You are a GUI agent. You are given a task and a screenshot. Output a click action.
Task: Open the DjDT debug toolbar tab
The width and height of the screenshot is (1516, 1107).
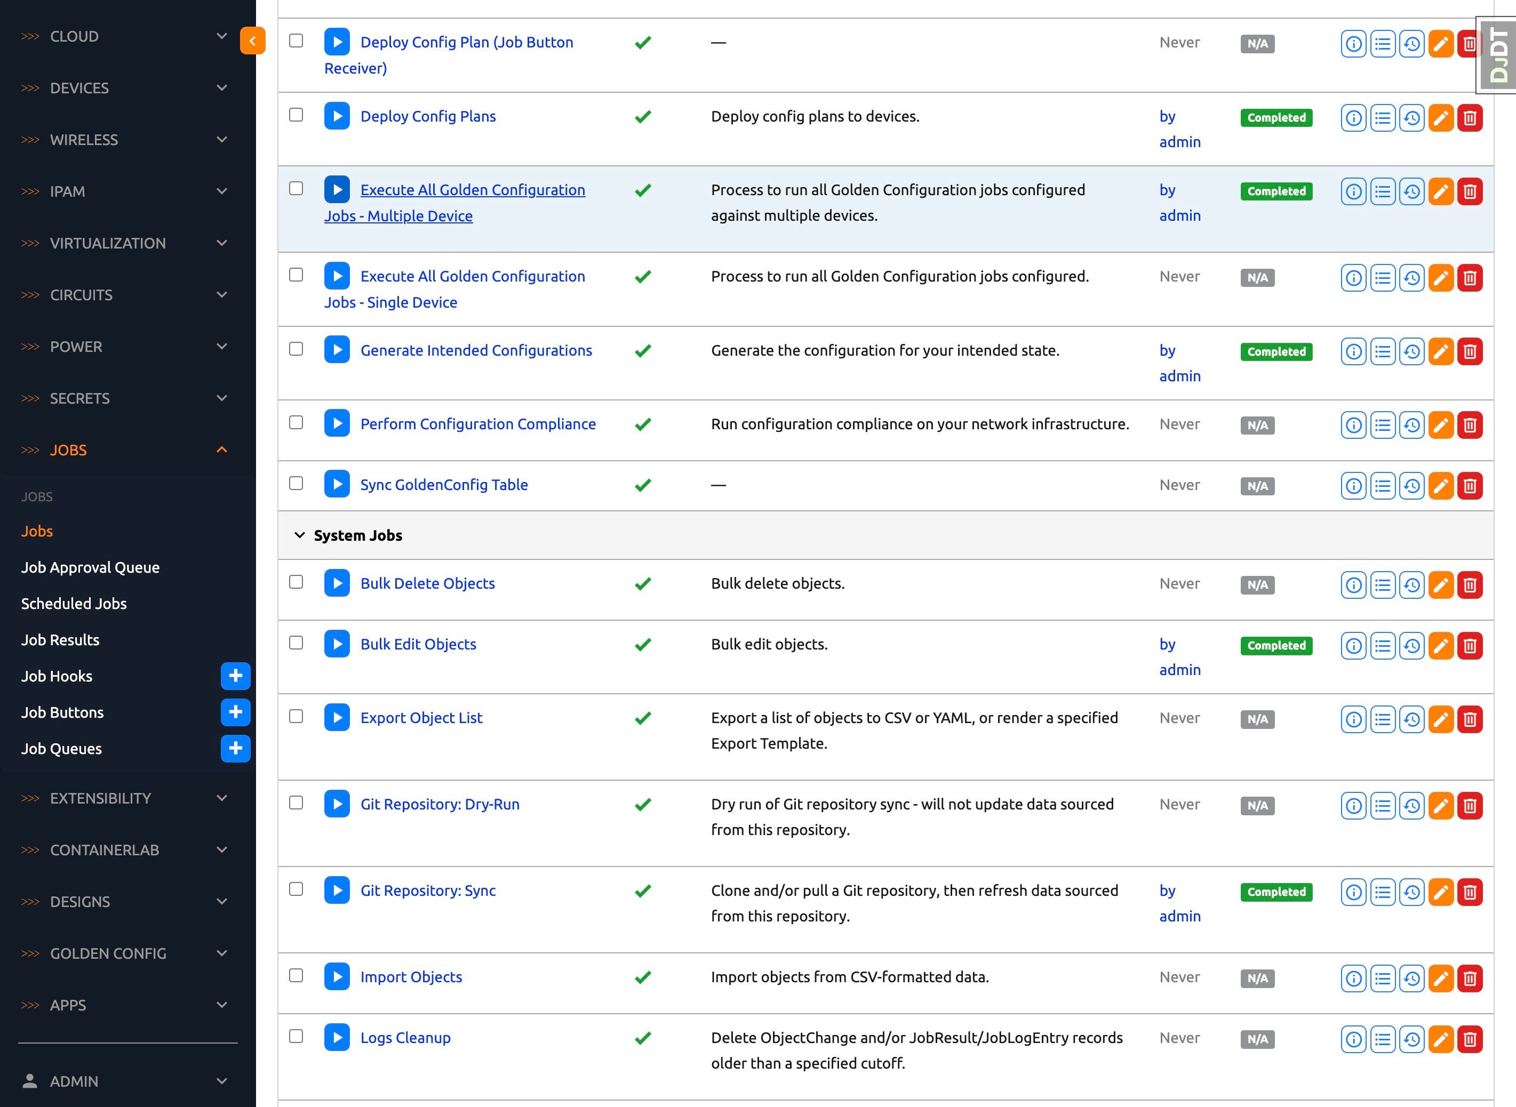1498,54
